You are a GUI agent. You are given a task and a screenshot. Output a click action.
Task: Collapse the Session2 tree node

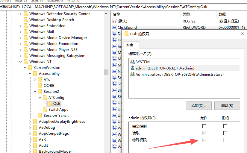[35, 92]
